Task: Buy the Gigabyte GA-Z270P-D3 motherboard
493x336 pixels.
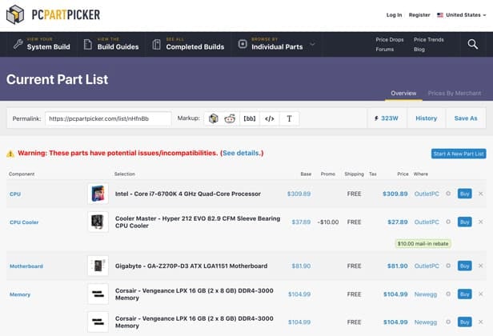Action: pos(465,266)
